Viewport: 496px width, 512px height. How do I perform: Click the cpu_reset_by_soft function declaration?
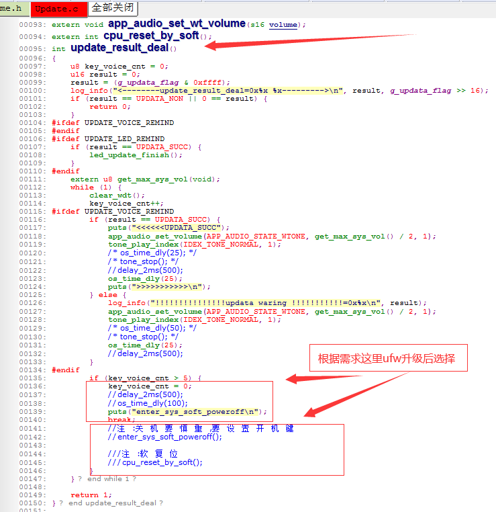[151, 36]
